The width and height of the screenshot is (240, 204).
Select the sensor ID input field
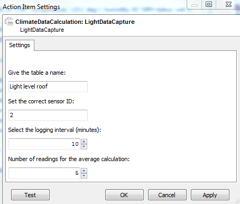(48, 115)
